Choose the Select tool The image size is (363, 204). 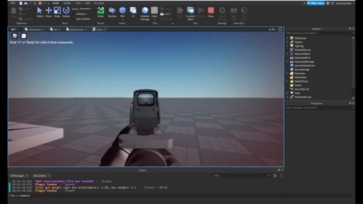tap(40, 12)
